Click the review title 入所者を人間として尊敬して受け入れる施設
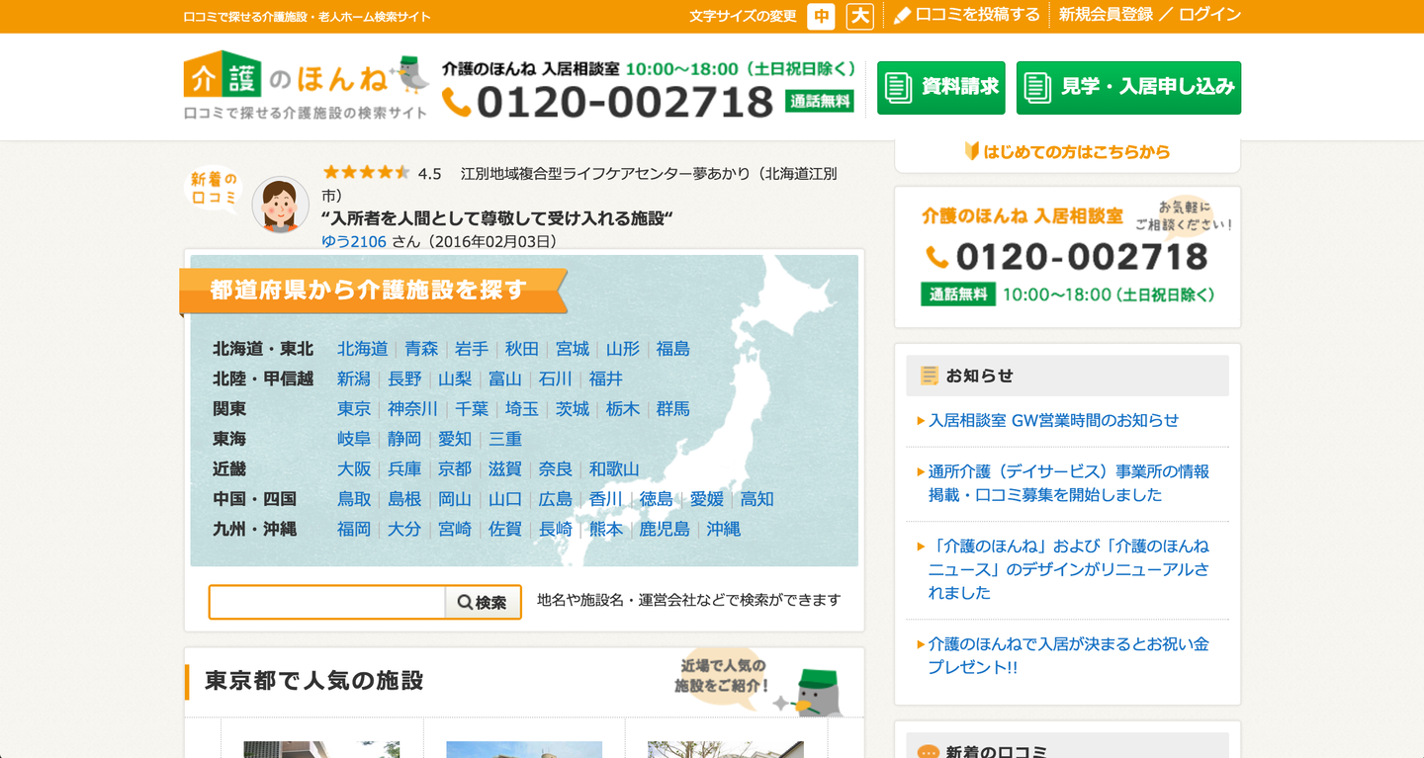Viewport: 1424px width, 758px height. (497, 218)
